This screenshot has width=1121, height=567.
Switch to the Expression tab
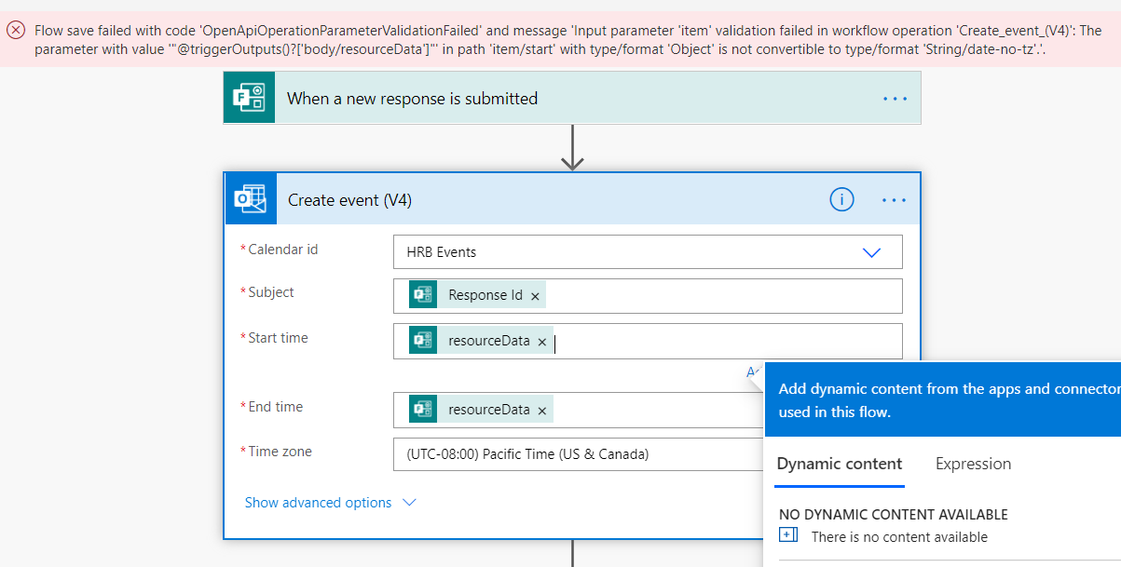pyautogui.click(x=973, y=464)
